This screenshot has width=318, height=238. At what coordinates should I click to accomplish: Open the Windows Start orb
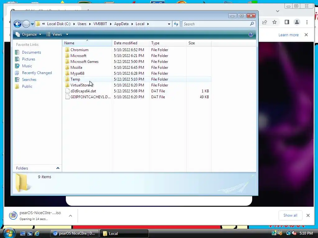[x=9, y=233]
